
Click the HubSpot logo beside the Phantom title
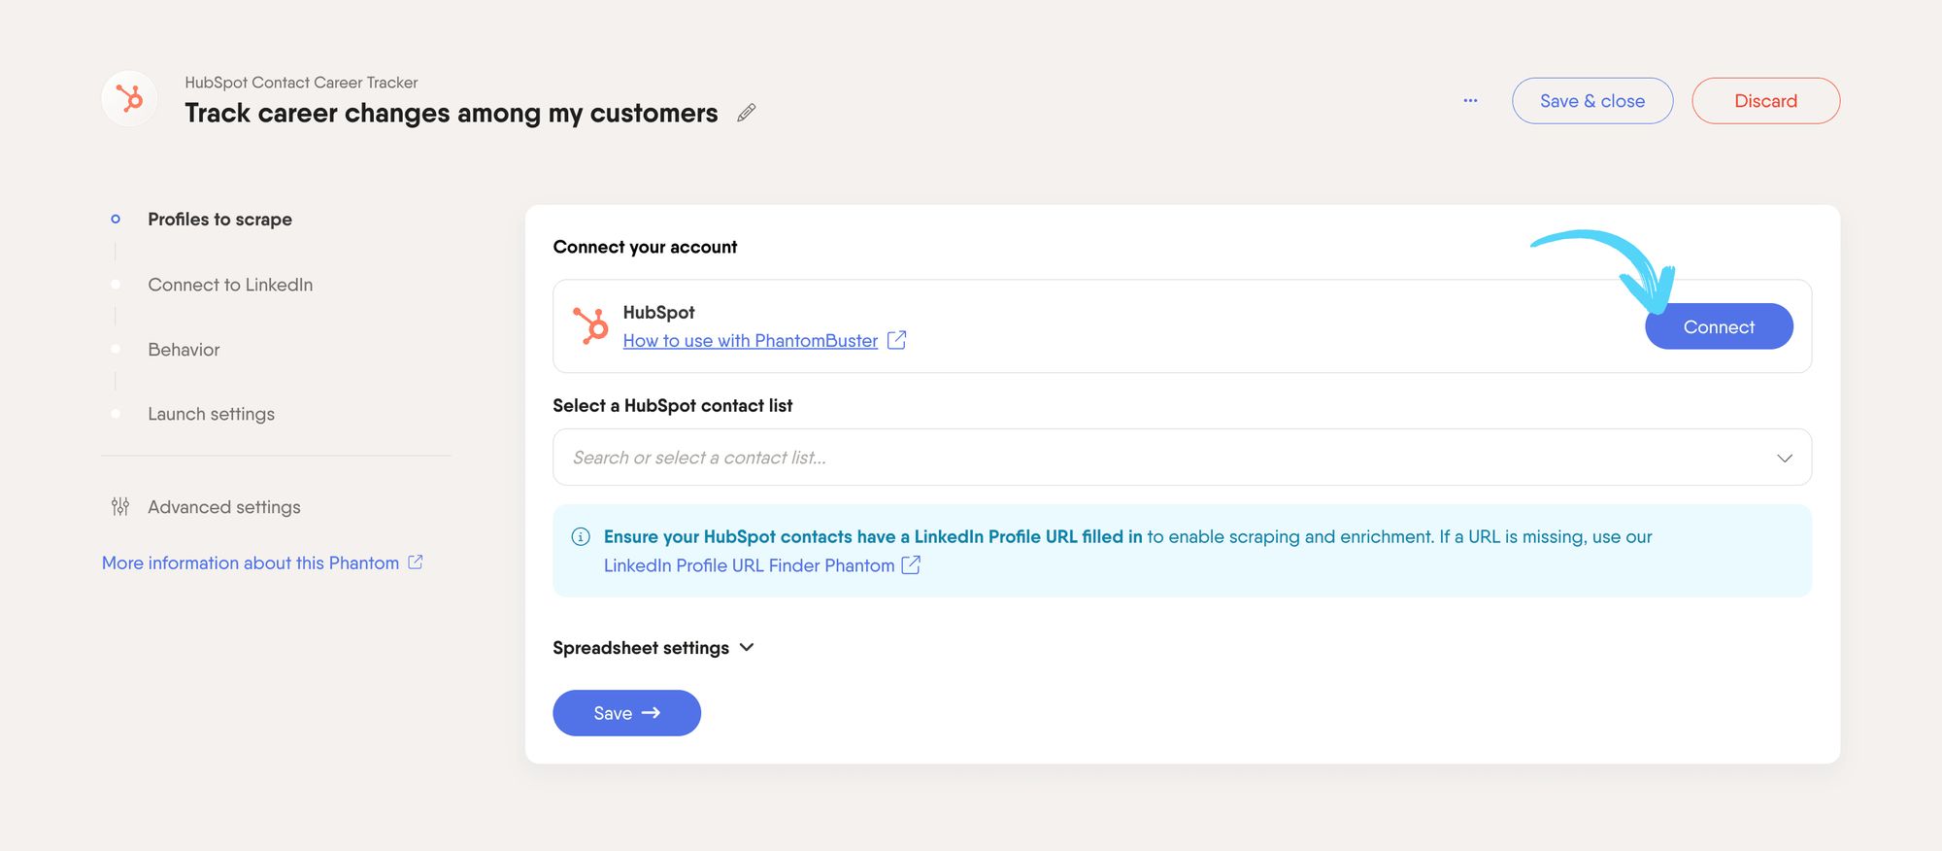[129, 98]
